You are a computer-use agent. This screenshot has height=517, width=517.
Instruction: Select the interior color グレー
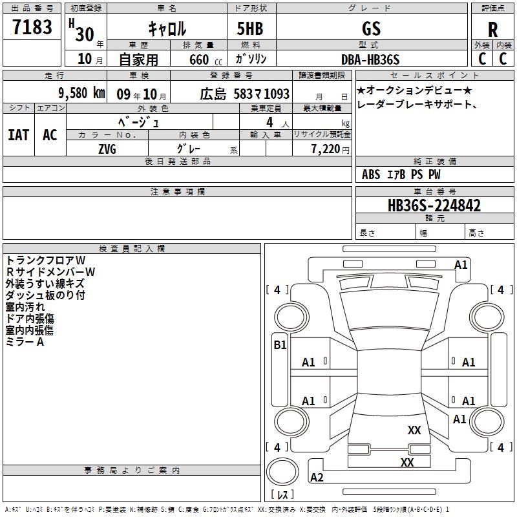point(189,149)
